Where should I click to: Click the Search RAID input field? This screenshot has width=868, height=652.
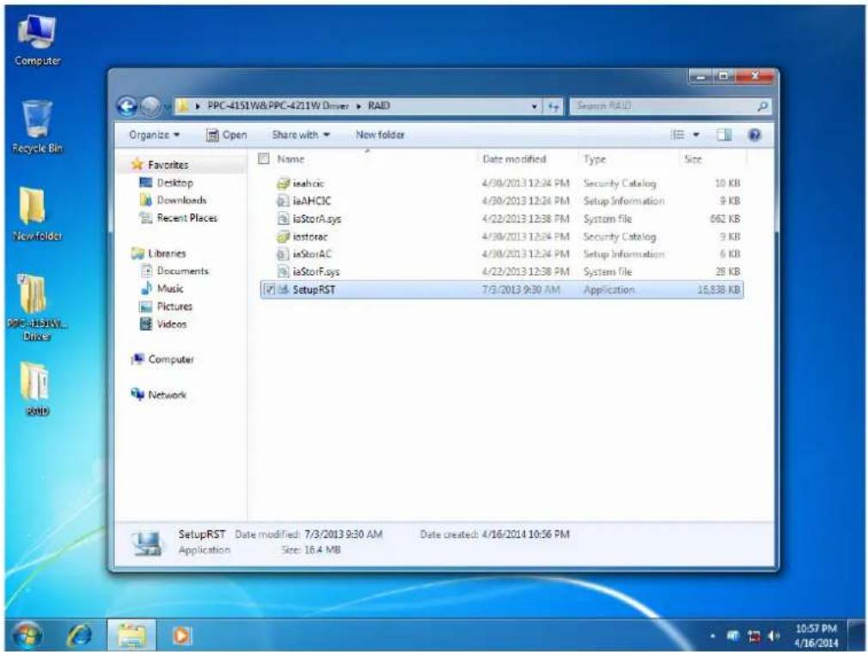(664, 106)
